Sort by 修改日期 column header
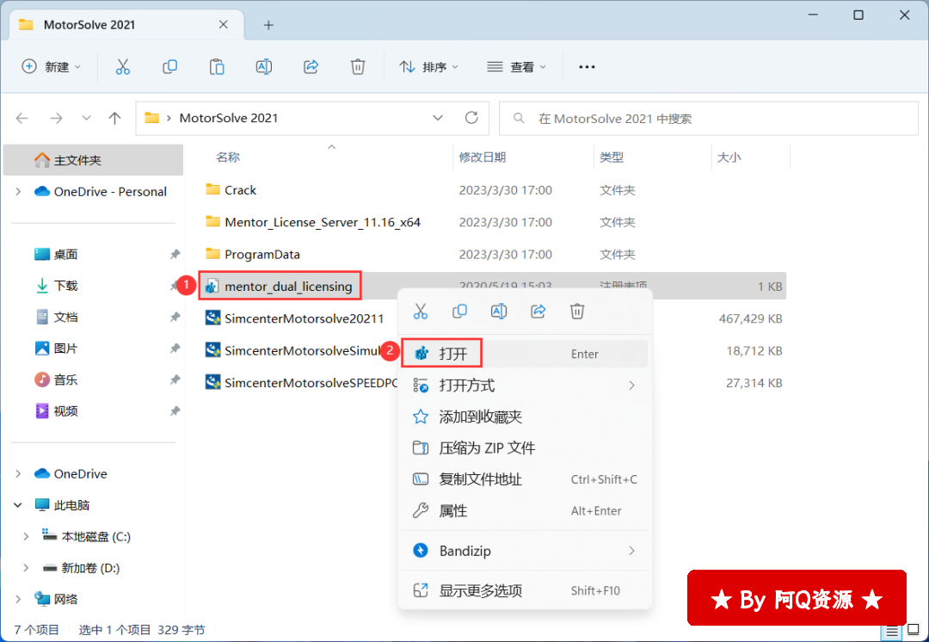The width and height of the screenshot is (929, 642). pos(483,157)
